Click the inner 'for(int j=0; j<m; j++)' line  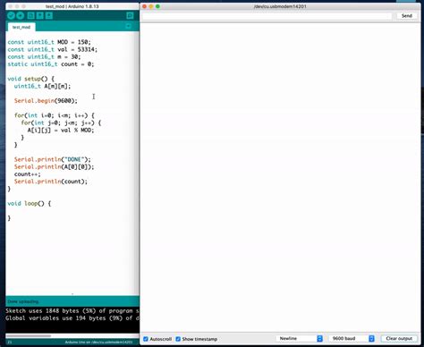[x=61, y=123]
